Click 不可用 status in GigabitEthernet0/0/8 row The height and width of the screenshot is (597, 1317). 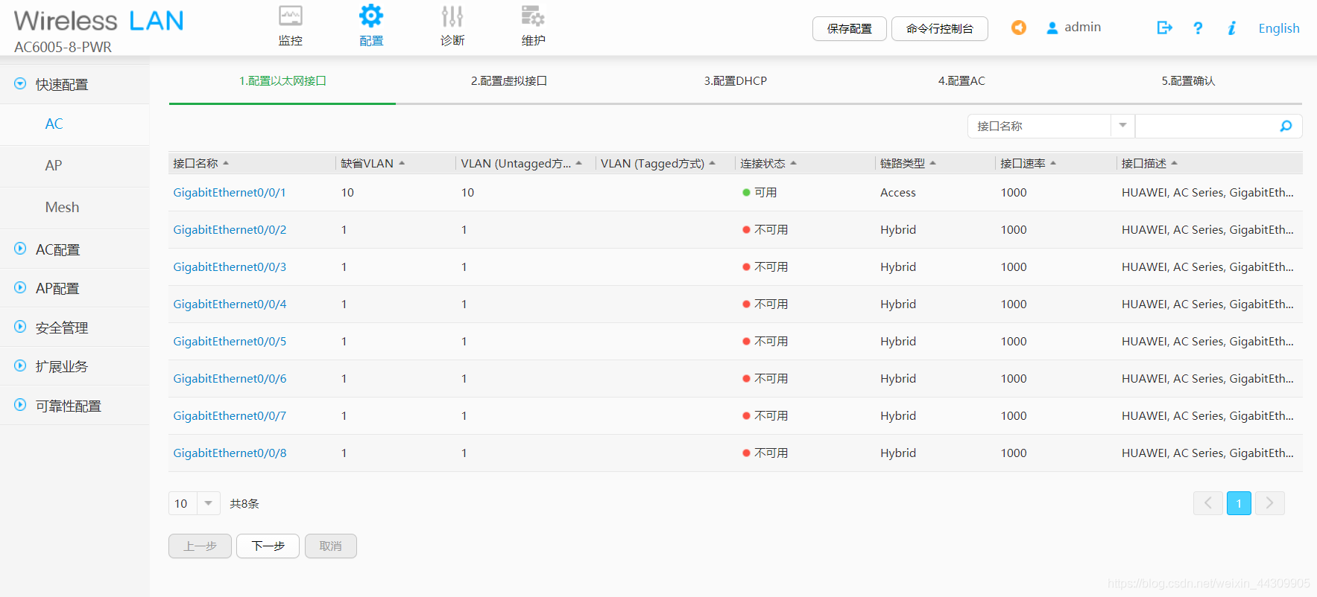click(x=765, y=453)
